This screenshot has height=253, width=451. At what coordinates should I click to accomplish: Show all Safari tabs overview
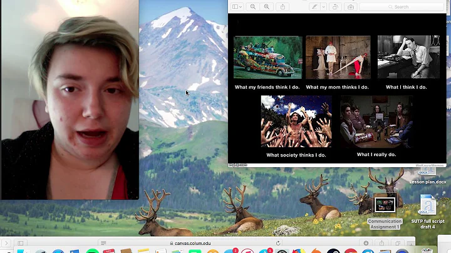[398, 243]
